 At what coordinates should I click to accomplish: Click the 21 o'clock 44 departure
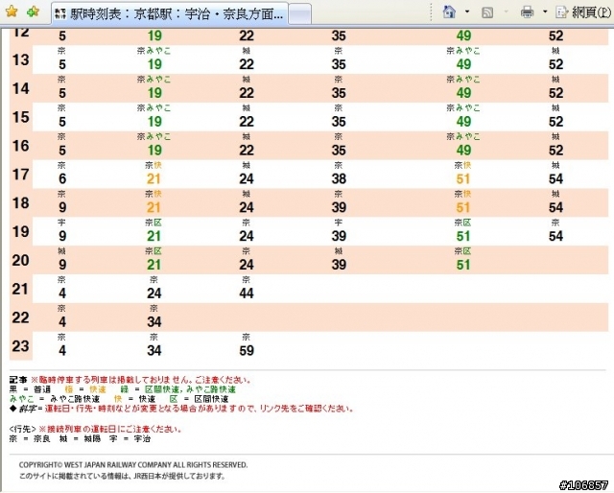click(x=247, y=293)
